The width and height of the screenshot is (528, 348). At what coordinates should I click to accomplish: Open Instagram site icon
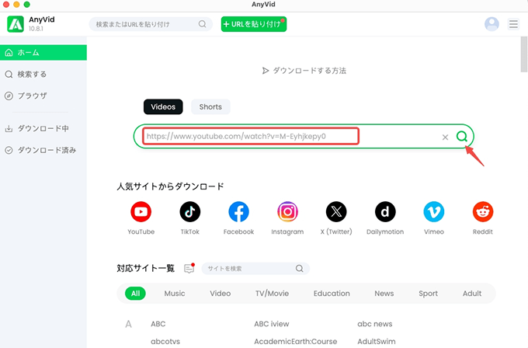point(287,211)
